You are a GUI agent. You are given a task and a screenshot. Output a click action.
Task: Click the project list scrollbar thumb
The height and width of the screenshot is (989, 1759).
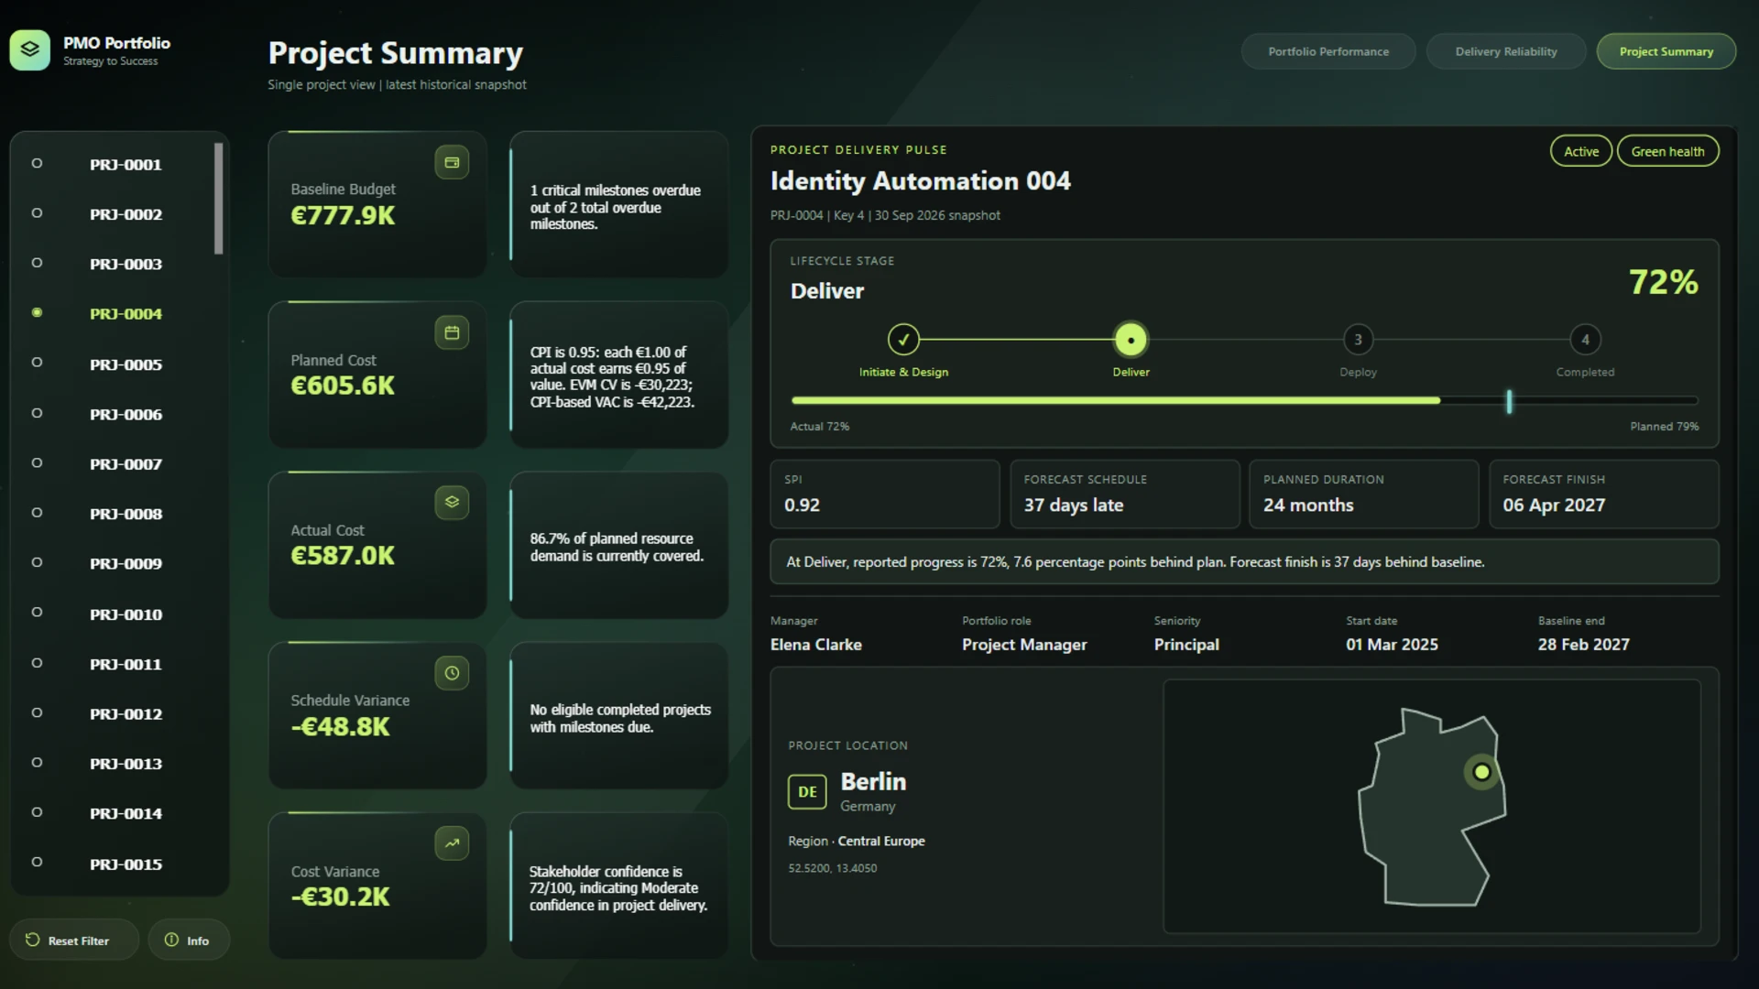pos(218,198)
